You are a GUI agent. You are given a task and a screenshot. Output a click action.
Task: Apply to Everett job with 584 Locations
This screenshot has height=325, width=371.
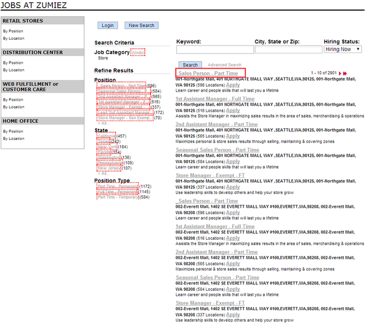point(233,289)
